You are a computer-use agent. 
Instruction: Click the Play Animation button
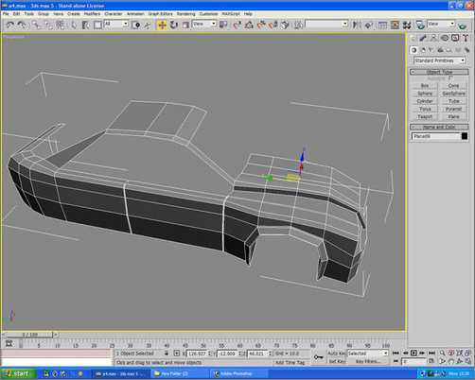click(414, 354)
